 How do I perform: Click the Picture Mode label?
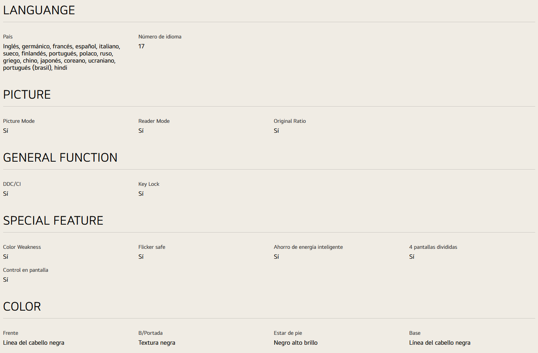coord(19,121)
